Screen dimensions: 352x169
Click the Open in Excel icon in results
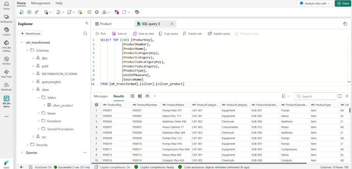(140, 96)
